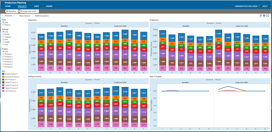Select the Product (All) radio button
The height and width of the screenshot is (132, 272).
click(3, 52)
